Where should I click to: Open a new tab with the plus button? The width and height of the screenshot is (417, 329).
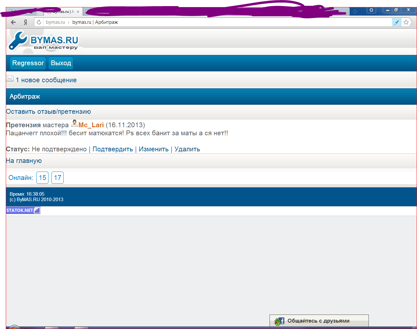[355, 12]
